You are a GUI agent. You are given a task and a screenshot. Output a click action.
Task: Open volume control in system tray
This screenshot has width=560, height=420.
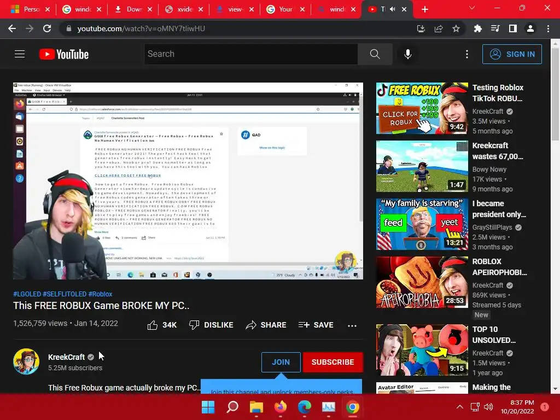coord(488,407)
